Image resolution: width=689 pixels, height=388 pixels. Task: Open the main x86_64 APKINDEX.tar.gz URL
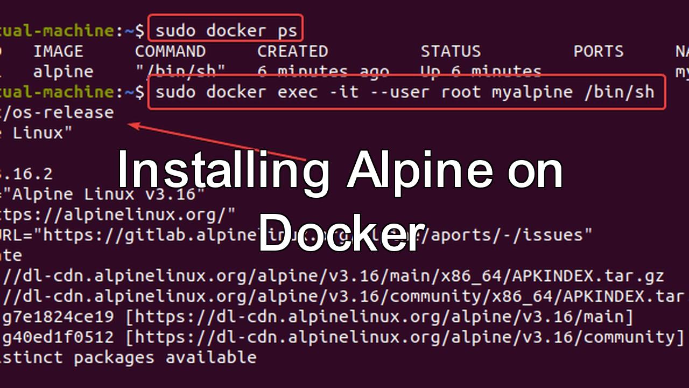(x=334, y=276)
